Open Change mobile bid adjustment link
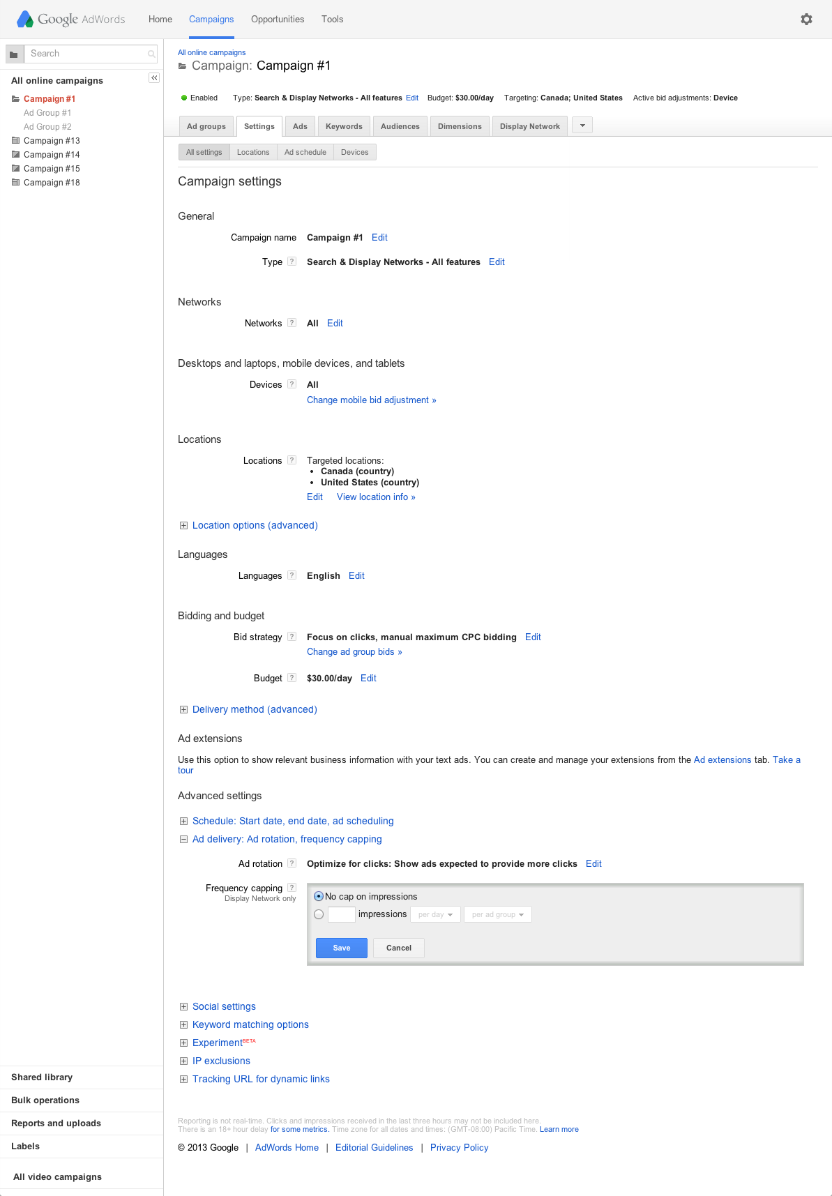The height and width of the screenshot is (1196, 832). 372,400
